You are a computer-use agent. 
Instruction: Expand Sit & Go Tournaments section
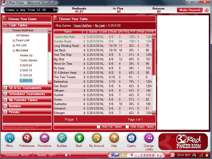(5, 88)
